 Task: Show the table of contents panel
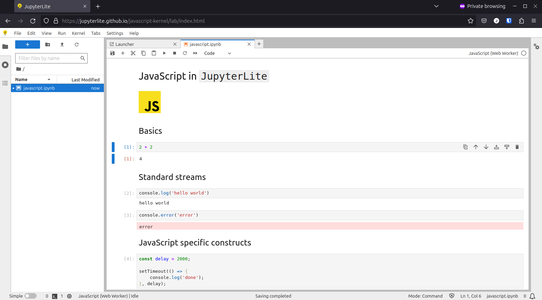point(5,83)
